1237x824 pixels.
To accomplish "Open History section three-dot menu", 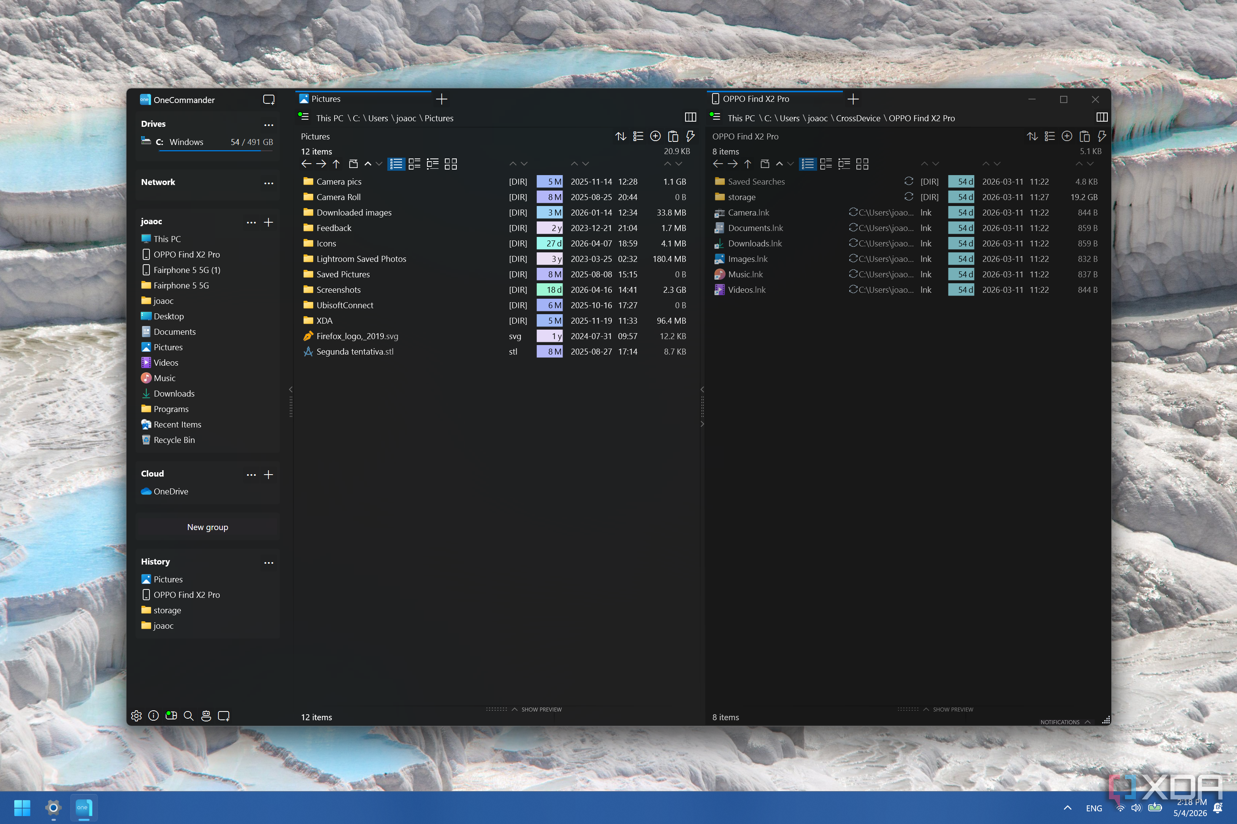I will [269, 563].
